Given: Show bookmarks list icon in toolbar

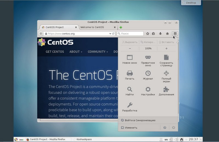Looking at the screenshot, I should [x=153, y=34].
